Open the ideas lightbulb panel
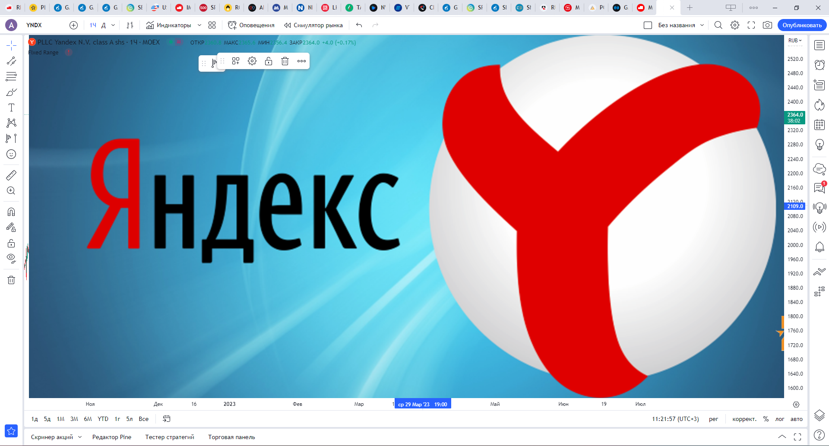 (x=820, y=145)
